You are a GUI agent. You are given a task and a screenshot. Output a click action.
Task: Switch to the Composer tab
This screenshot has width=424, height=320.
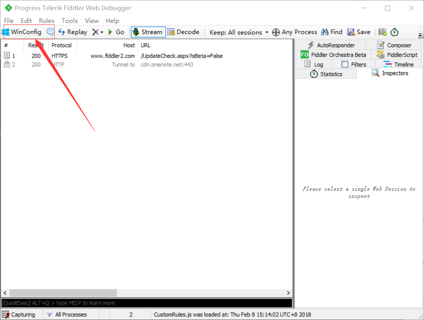pos(394,45)
